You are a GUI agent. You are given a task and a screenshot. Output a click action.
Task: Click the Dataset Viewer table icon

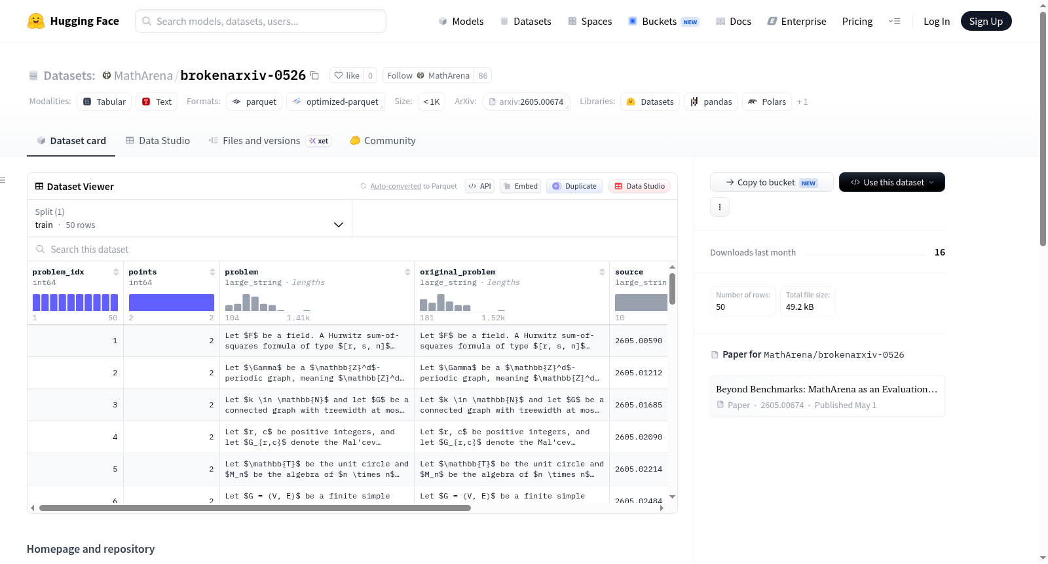point(39,186)
